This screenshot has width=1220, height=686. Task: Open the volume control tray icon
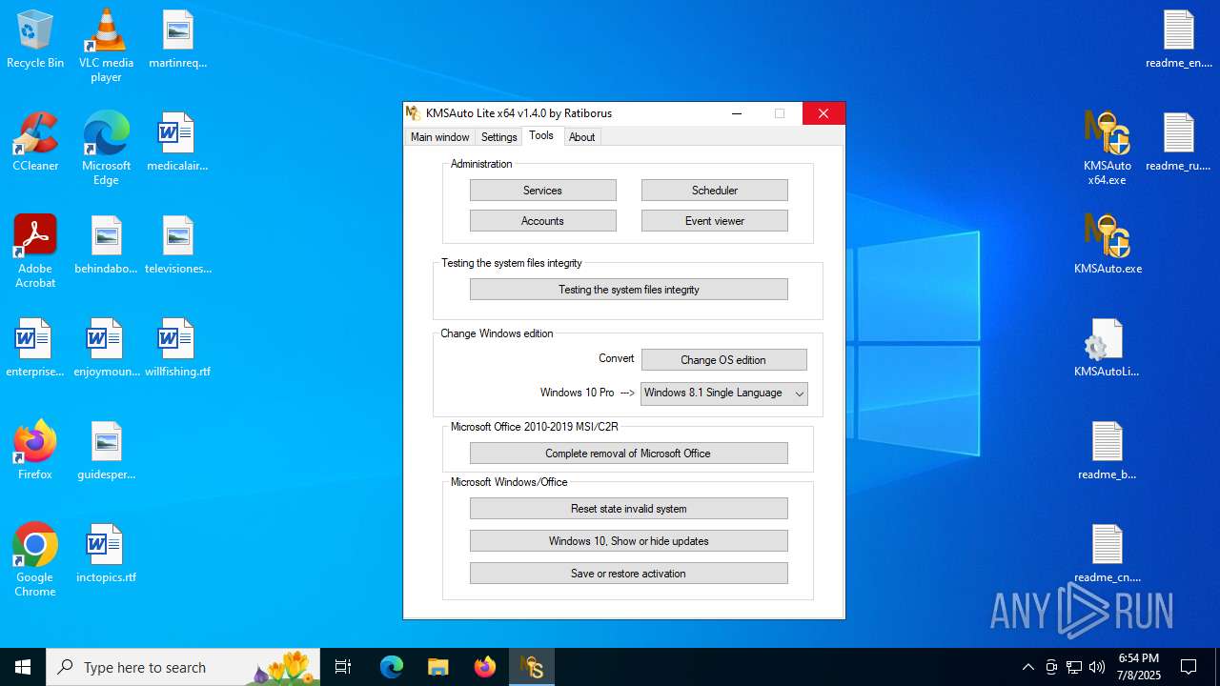pos(1097,667)
